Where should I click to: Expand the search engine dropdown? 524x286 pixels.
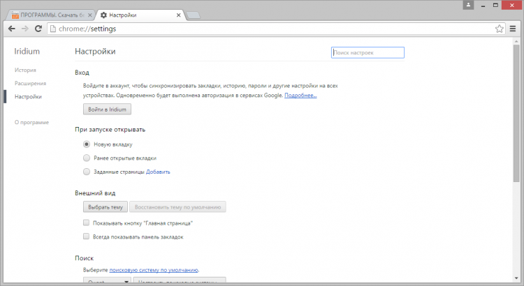(x=108, y=280)
